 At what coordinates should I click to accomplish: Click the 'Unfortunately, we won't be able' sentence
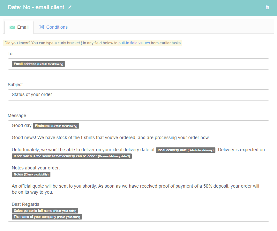coord(83,150)
